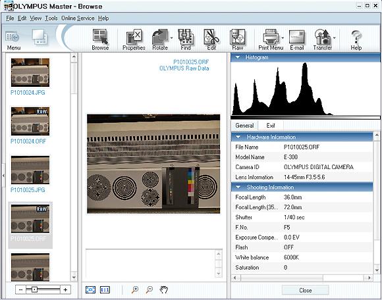Click the Transfer camera icon
Image resolution: width=382 pixels, height=300 pixels.
tap(322, 39)
